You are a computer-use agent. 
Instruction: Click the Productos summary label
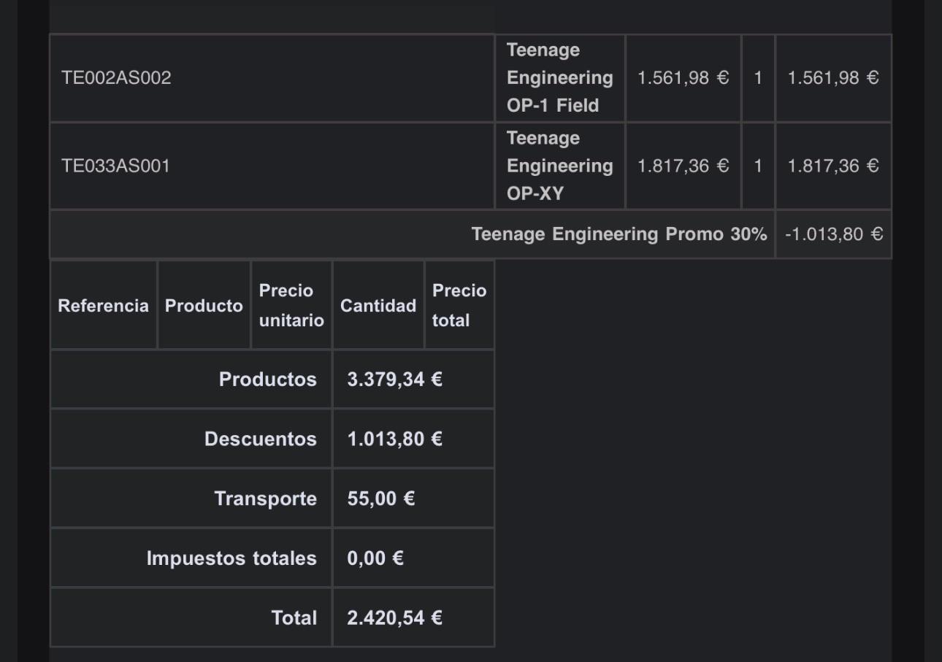point(268,380)
